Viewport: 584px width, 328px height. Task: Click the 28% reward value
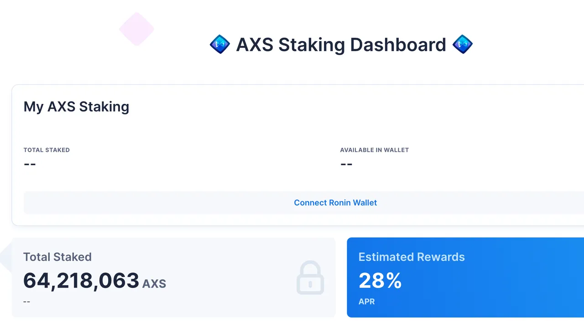point(380,281)
